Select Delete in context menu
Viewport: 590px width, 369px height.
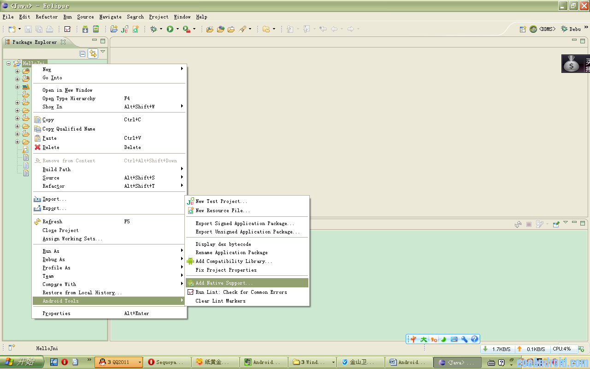pos(109,147)
